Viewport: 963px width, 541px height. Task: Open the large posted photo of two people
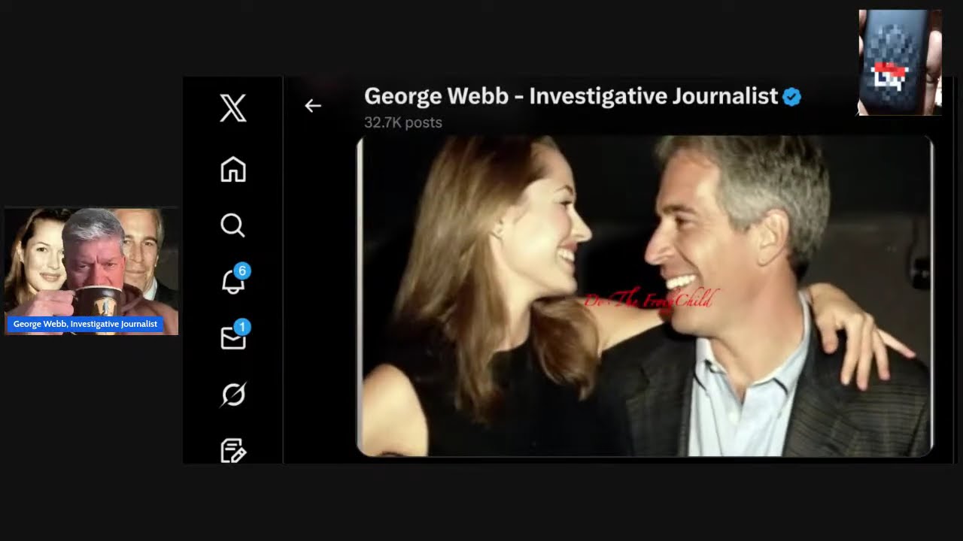click(645, 296)
